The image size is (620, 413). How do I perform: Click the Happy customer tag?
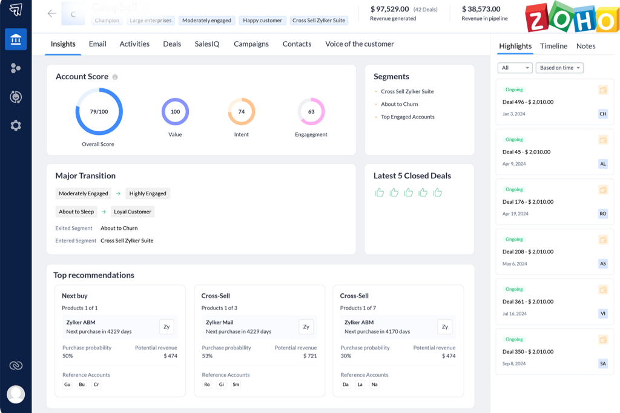pos(263,21)
